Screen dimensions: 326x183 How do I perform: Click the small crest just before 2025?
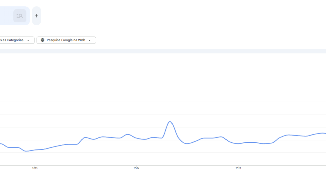click(x=221, y=137)
